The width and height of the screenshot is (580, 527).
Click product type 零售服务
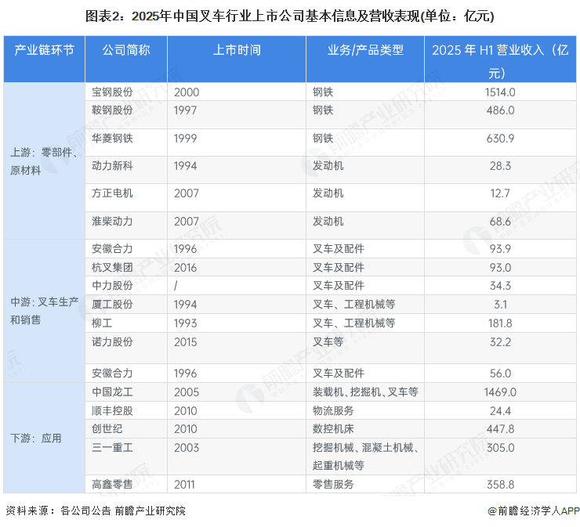[333, 485]
